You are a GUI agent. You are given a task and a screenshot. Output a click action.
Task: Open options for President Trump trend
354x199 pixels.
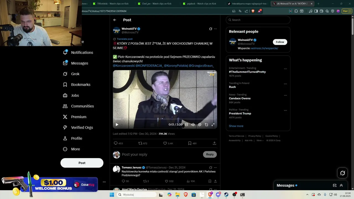tap(285, 111)
